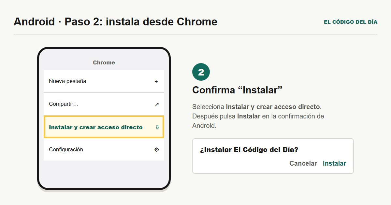391x205 pixels.
Task: Select the Compartir… menu entry
Action: tap(104, 104)
